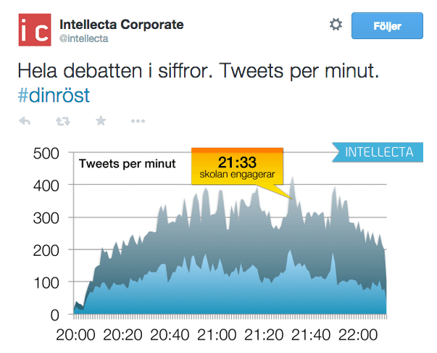Viewport: 437px width, 353px height.
Task: Toggle the Följer follow button
Action: pyautogui.click(x=387, y=26)
